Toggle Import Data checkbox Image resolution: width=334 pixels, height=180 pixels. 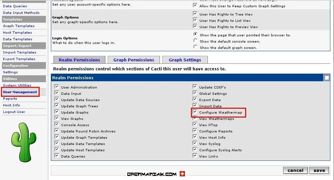tap(195, 105)
